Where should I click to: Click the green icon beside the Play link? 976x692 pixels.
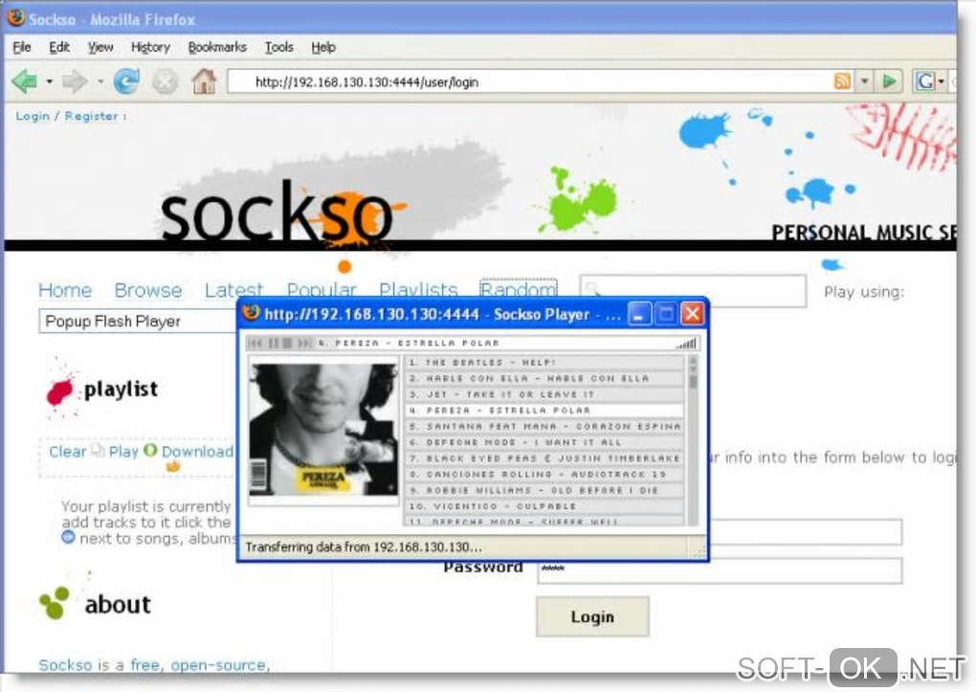pyautogui.click(x=150, y=450)
